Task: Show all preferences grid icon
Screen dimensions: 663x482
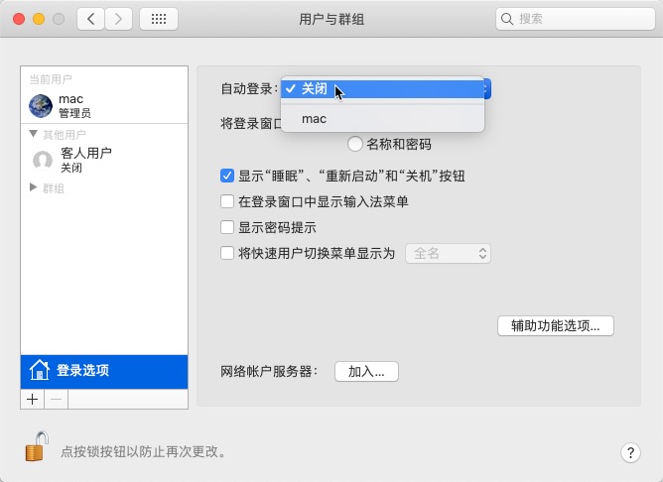Action: [159, 19]
